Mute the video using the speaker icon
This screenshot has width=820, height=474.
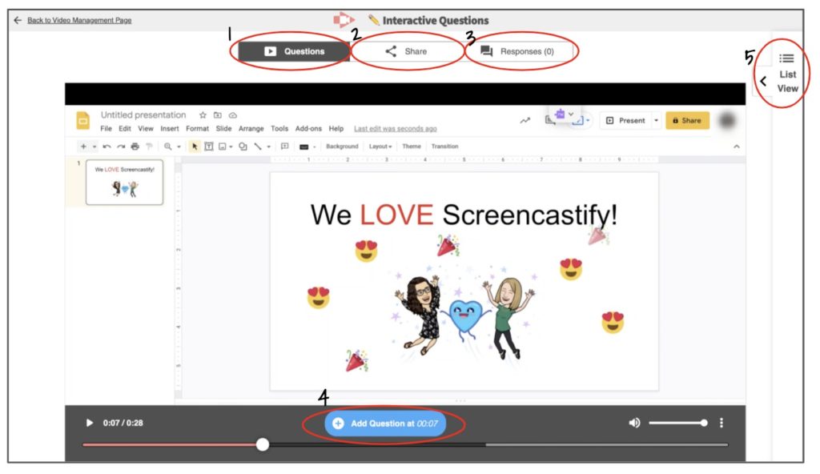634,423
